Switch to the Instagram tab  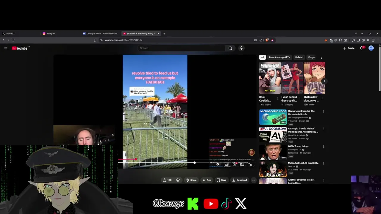coord(61,34)
